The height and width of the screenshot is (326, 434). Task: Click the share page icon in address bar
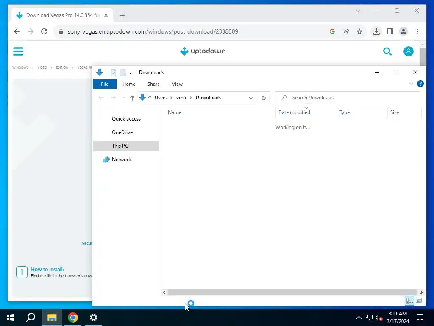coord(346,31)
